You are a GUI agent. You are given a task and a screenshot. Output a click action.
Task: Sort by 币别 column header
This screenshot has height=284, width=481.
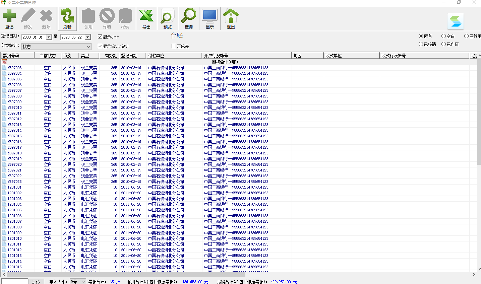click(x=70, y=56)
